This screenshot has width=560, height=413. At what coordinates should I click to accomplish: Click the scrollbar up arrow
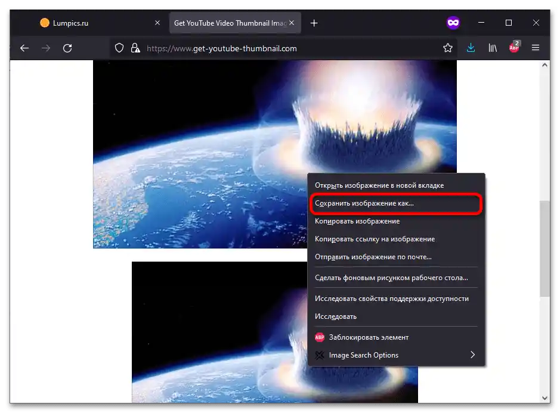544,65
